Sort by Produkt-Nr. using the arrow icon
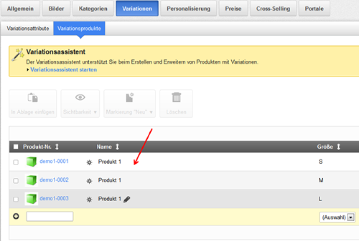This screenshot has width=359, height=241. (x=57, y=147)
